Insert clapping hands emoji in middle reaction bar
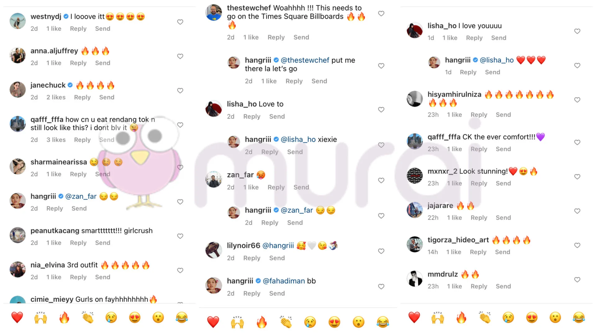 click(286, 322)
